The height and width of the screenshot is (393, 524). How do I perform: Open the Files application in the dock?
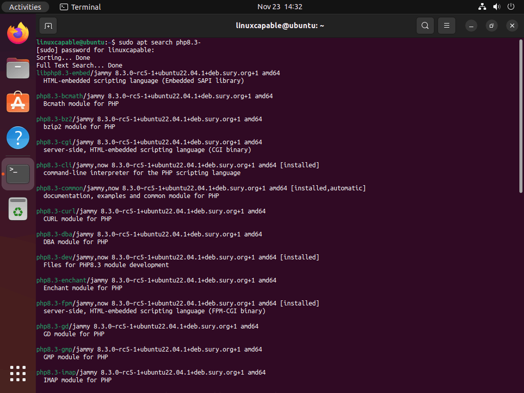click(17, 67)
